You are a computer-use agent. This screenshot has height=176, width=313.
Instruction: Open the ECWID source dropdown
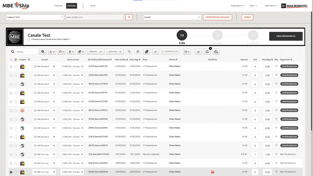(172, 17)
